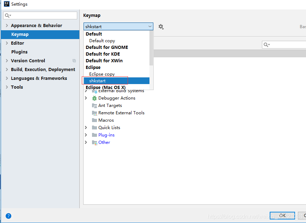
Task: Click the magnifier icon in keymap action search
Action: [x=267, y=45]
